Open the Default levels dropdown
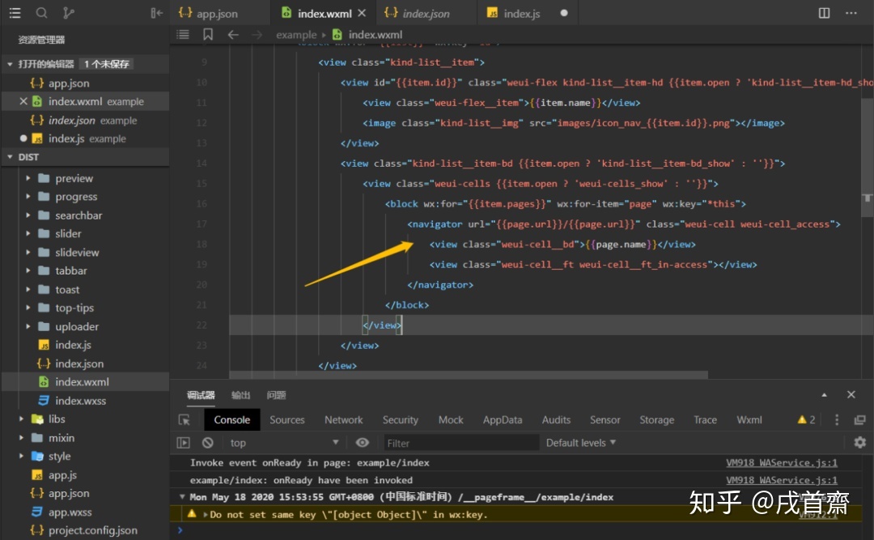This screenshot has height=540, width=874. coord(581,443)
